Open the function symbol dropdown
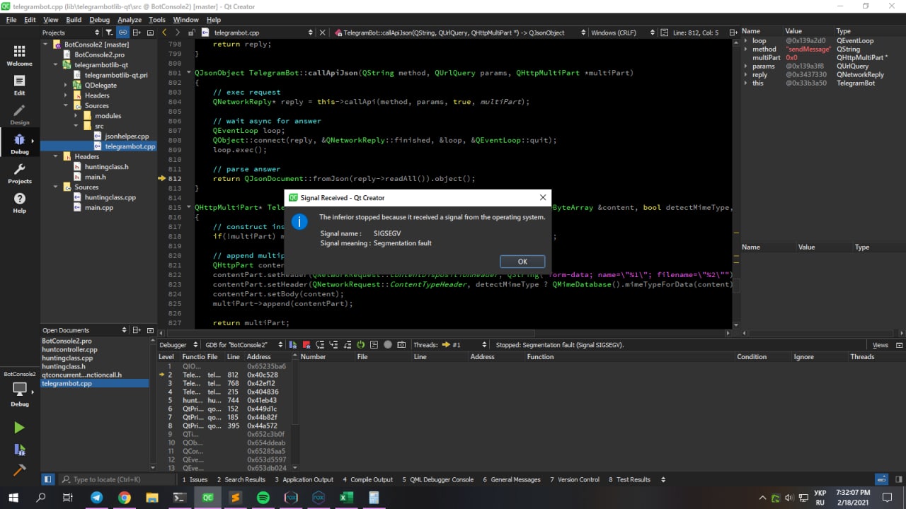The image size is (906, 509). pos(460,33)
